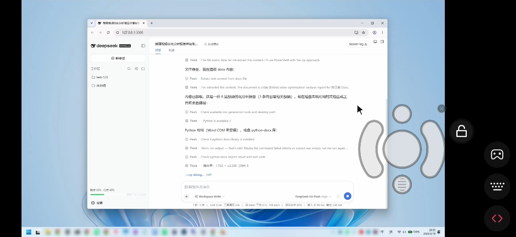This screenshot has height=237, width=516.
Task: Open the gamepad overlay button
Action: click(x=497, y=155)
